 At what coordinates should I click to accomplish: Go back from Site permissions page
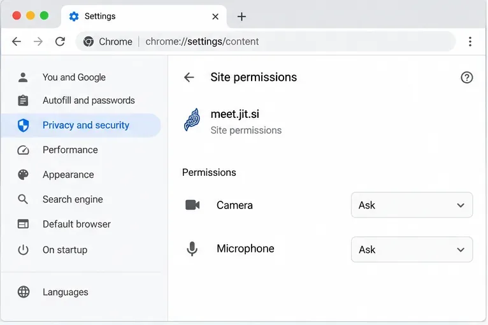189,77
